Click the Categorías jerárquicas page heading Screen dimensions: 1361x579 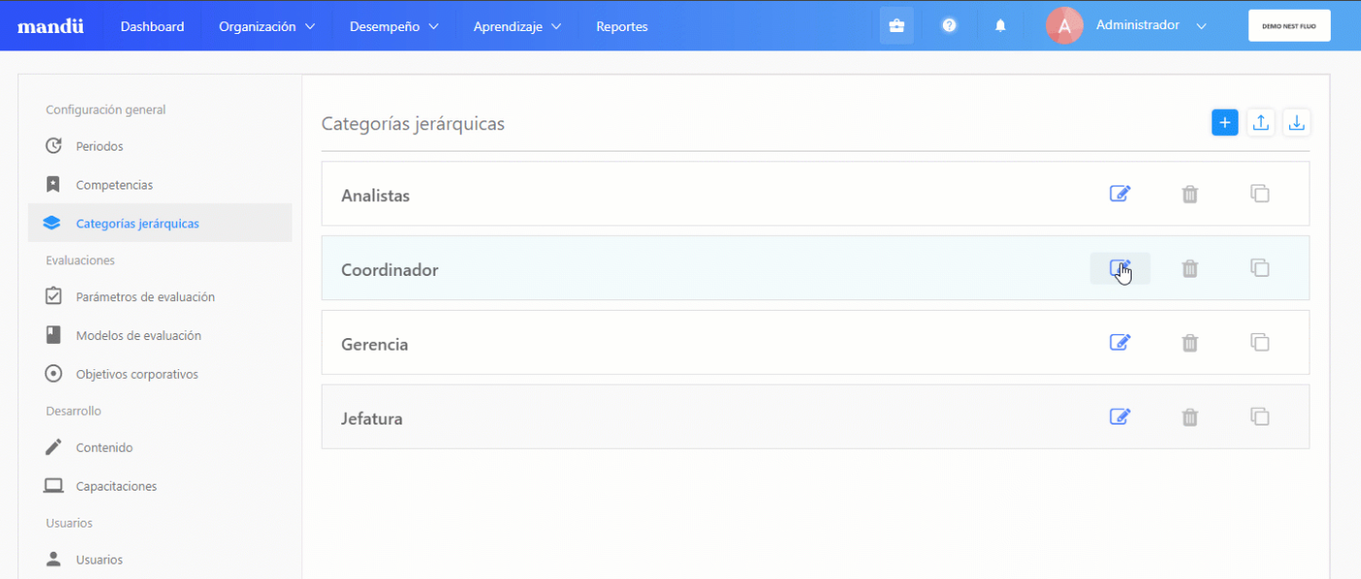(413, 124)
